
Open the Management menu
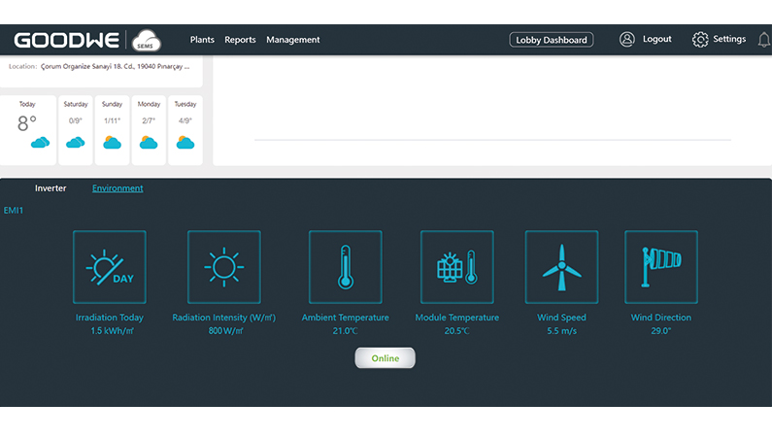(293, 40)
